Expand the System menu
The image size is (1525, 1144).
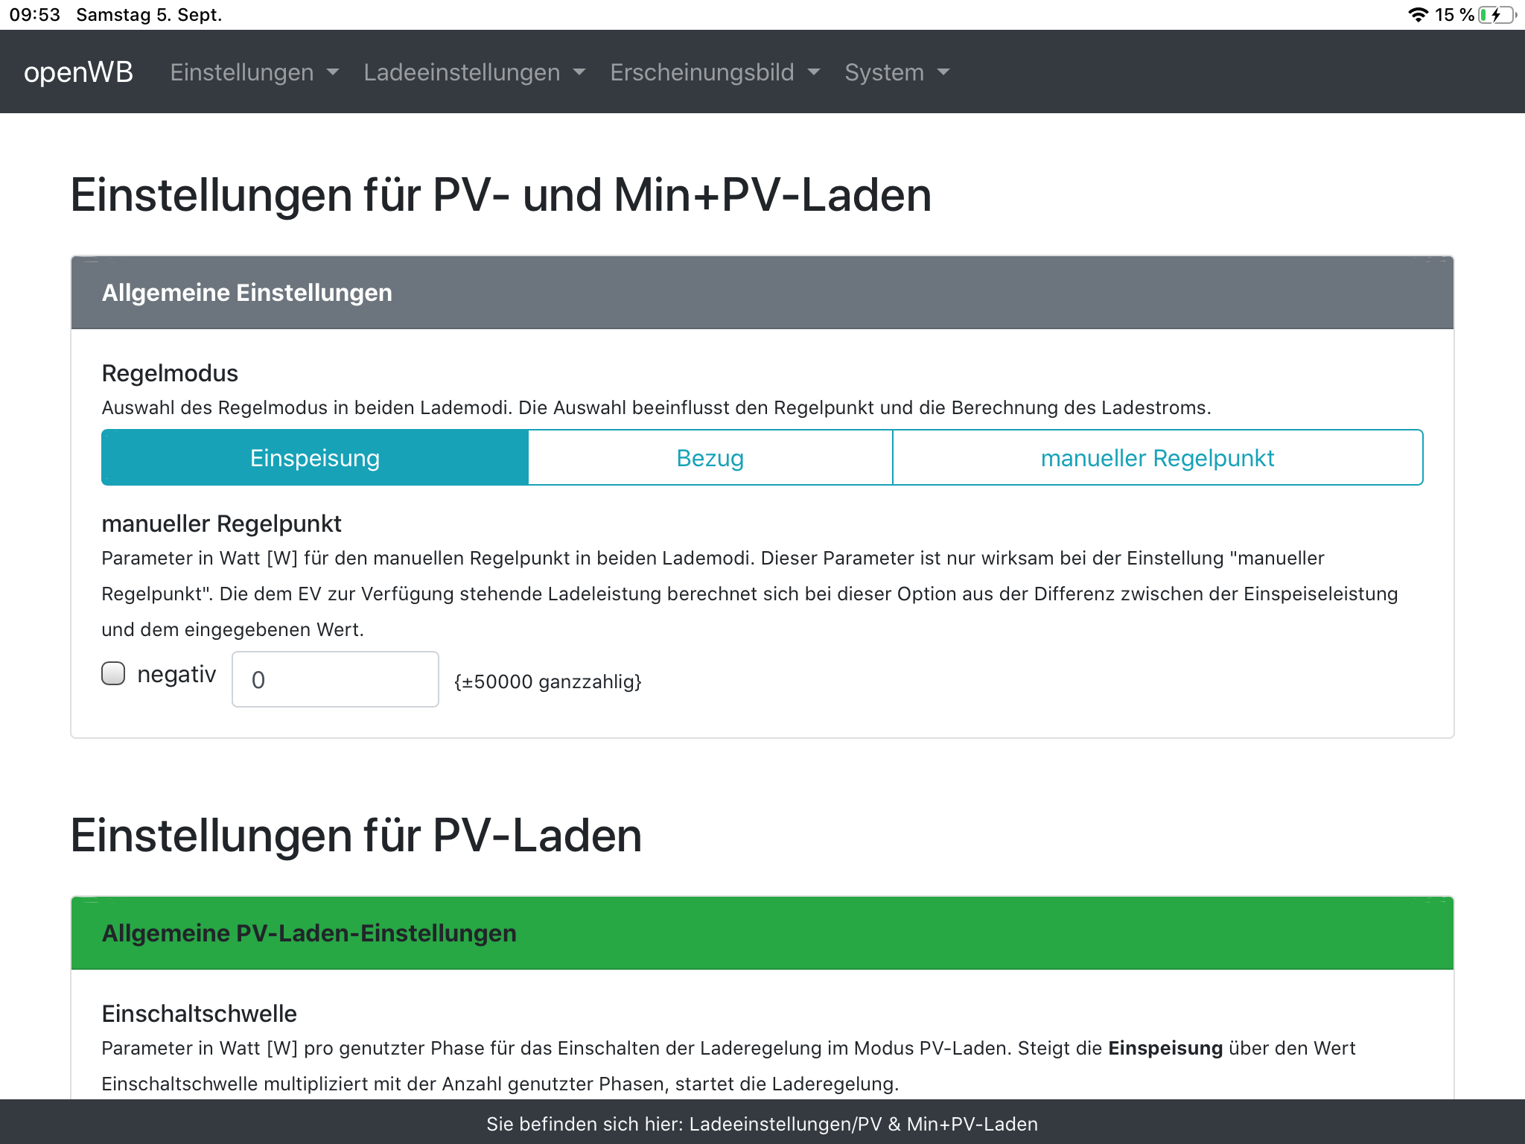tap(897, 72)
